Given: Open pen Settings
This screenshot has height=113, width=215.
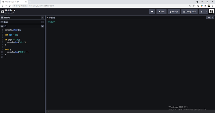Looking at the screenshot, I should tap(174, 12).
